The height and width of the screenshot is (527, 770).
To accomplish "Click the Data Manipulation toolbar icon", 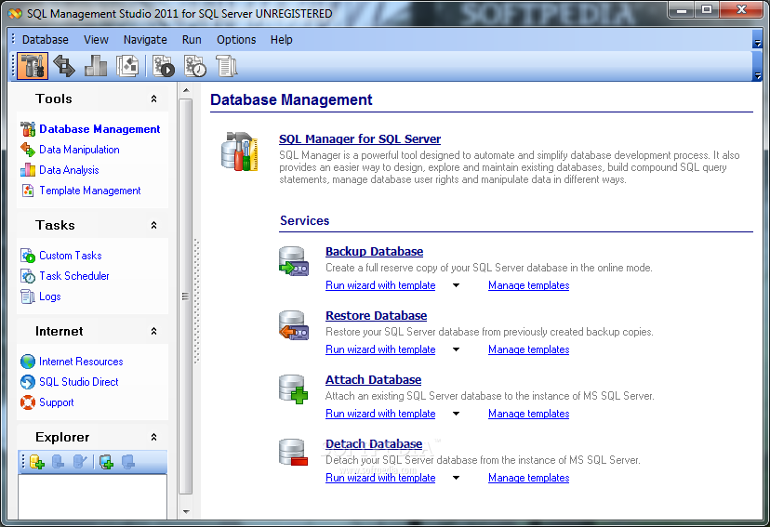I will tap(64, 66).
